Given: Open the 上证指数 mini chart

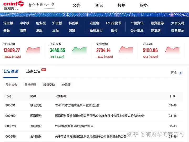Looking at the screenshot, I should (x=79, y=50).
